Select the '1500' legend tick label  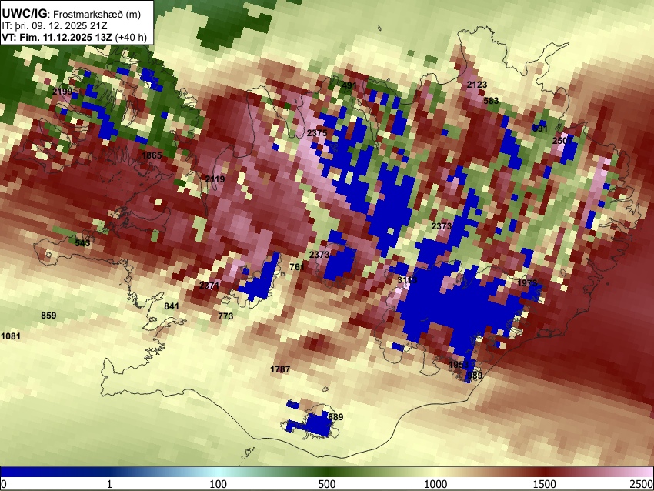(545, 484)
